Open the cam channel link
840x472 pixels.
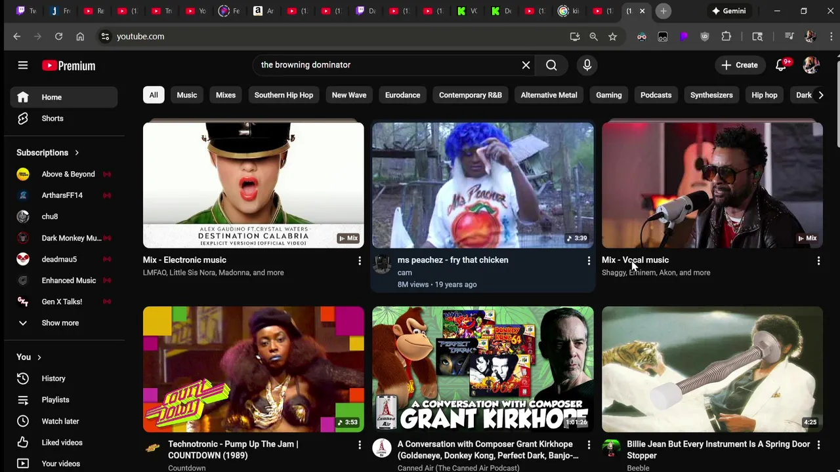(x=404, y=273)
